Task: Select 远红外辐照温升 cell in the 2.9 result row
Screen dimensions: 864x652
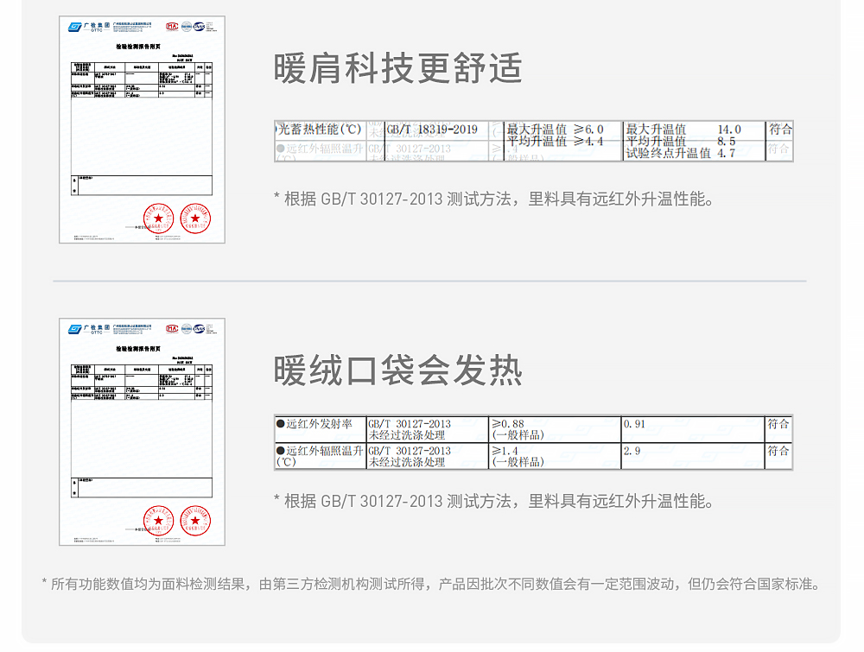Action: tap(321, 457)
